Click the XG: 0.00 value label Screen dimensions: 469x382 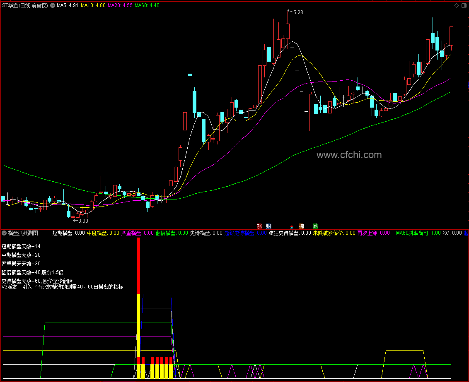point(452,233)
